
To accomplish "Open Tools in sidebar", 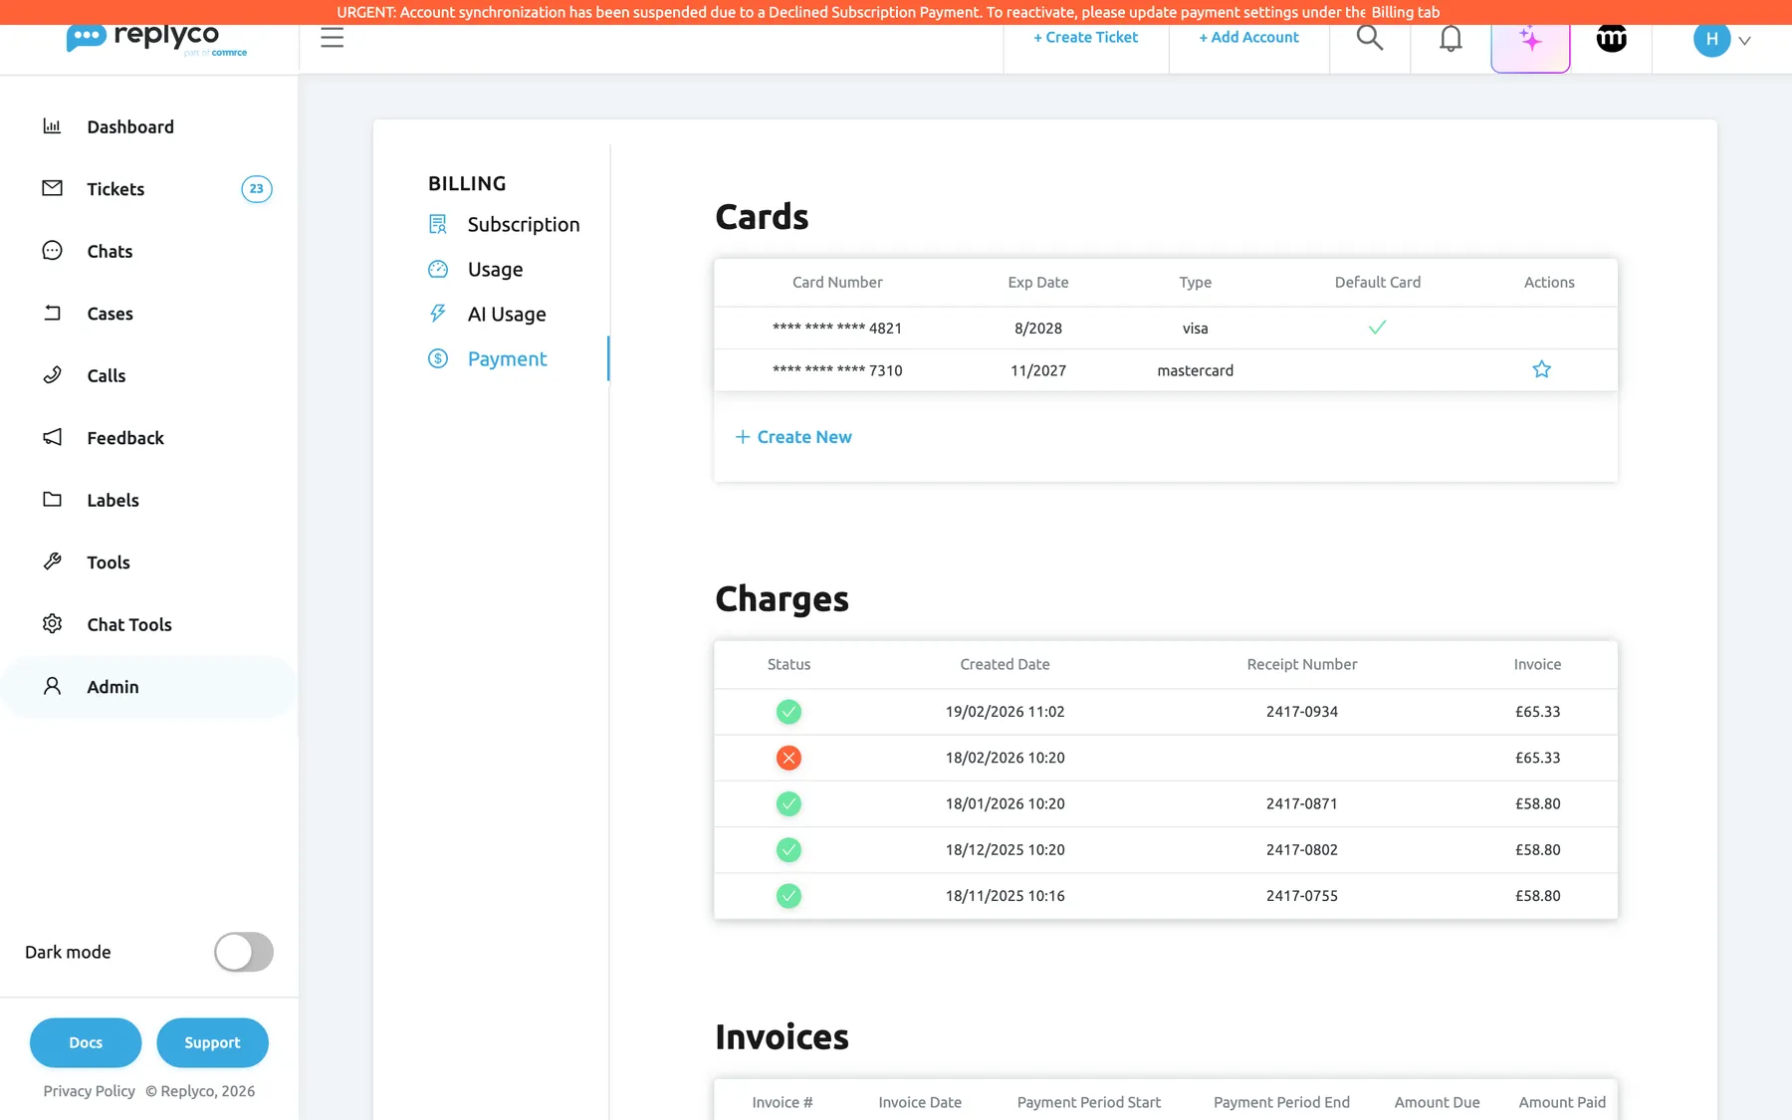I will [109, 562].
